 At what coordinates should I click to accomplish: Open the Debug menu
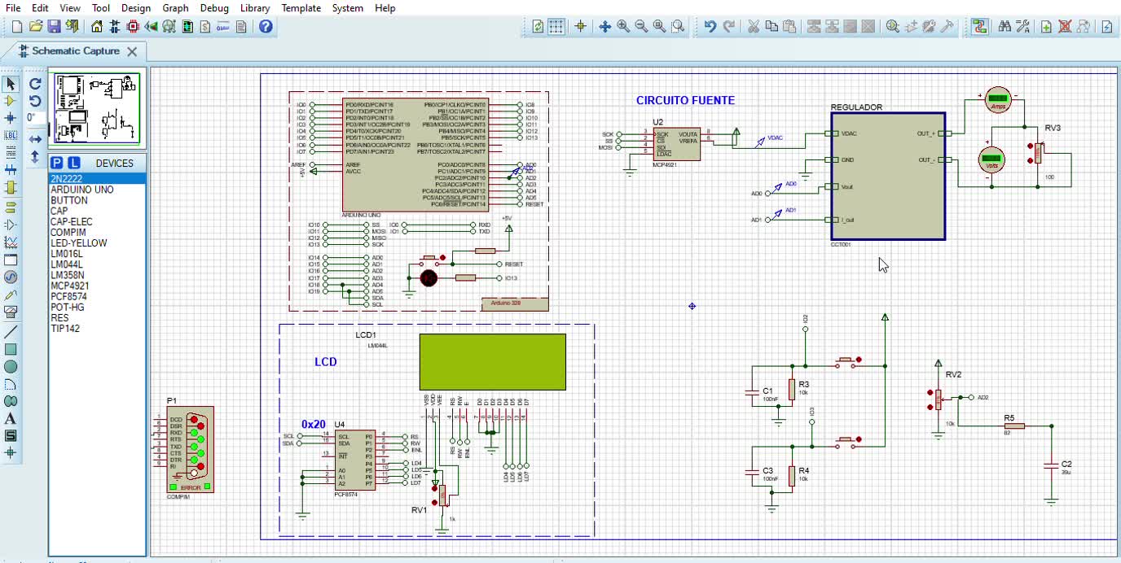pyautogui.click(x=214, y=8)
